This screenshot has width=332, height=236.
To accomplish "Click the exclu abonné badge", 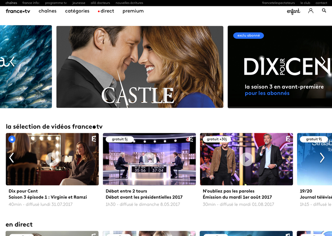I will click(248, 36).
